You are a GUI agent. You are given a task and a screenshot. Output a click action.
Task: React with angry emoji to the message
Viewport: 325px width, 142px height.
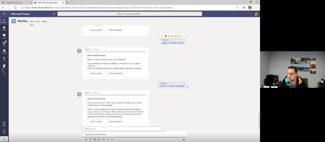tap(179, 36)
